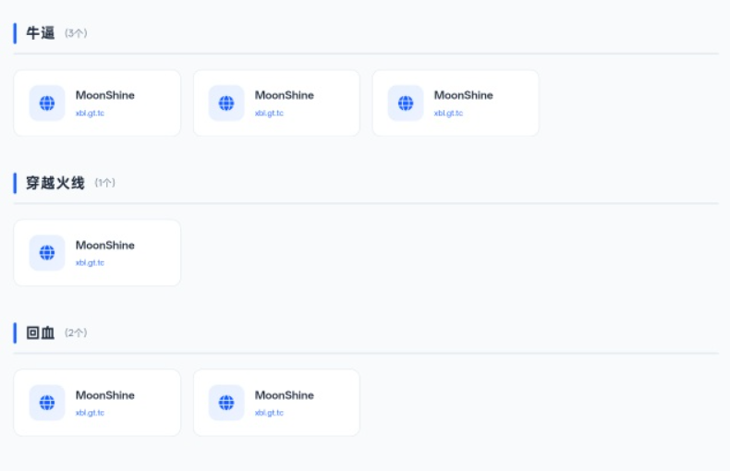Viewport: 730px width, 471px height.
Task: Open xbl.gt.tc link in third 牛逼 card
Action: click(x=448, y=113)
